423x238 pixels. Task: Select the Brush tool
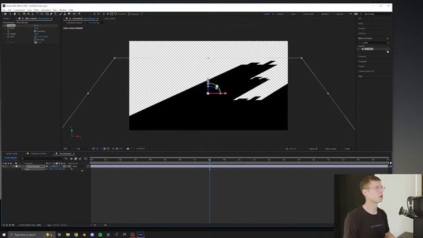(60, 14)
